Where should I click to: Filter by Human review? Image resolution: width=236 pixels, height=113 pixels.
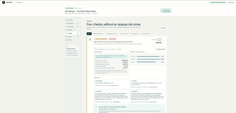pyautogui.click(x=124, y=34)
